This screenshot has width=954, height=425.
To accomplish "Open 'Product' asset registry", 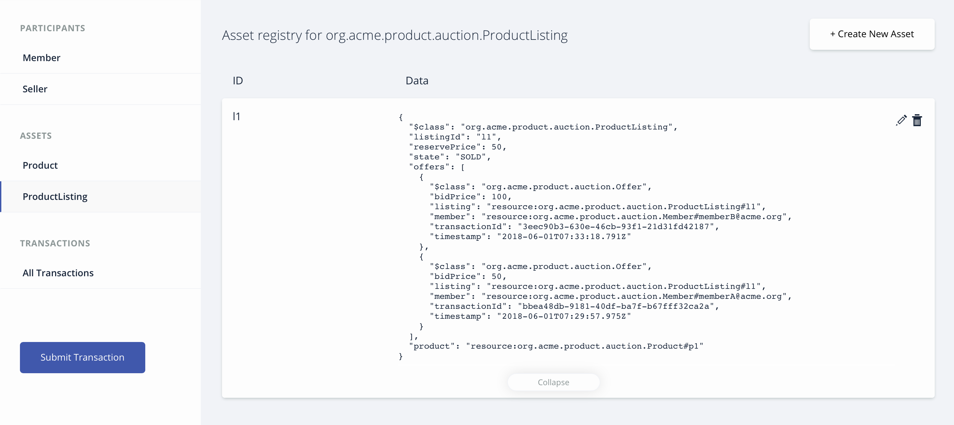I will click(40, 165).
